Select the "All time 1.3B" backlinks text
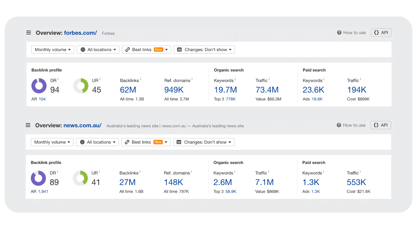 [x=132, y=99]
